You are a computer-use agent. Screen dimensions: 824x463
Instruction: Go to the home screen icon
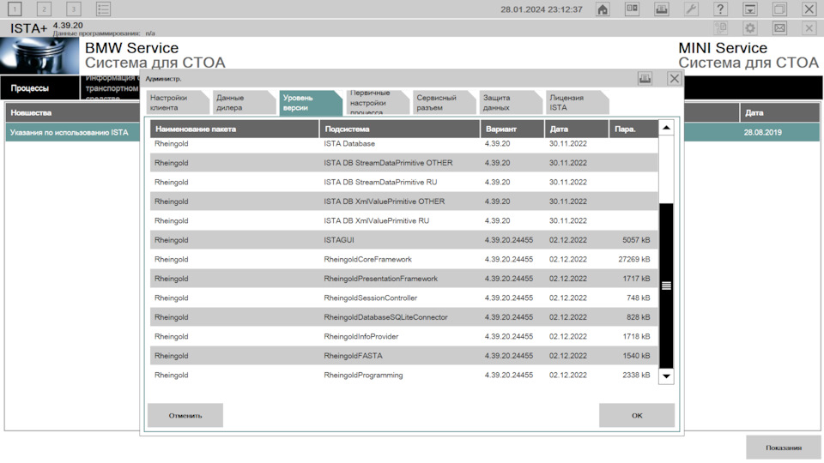(x=603, y=9)
